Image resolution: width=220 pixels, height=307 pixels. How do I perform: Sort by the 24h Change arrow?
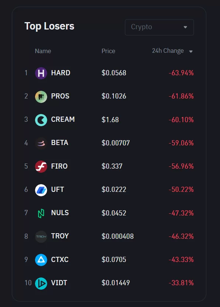click(191, 52)
